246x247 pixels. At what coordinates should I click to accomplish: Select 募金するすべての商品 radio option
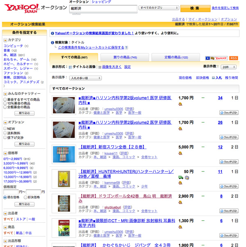tap(5, 99)
